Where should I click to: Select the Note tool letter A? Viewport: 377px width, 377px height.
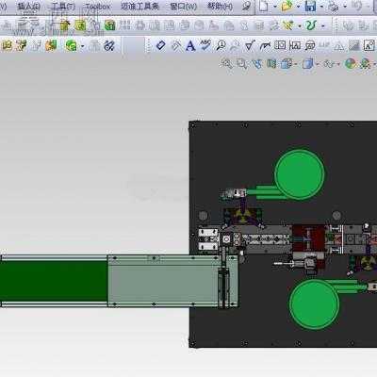[x=190, y=46]
